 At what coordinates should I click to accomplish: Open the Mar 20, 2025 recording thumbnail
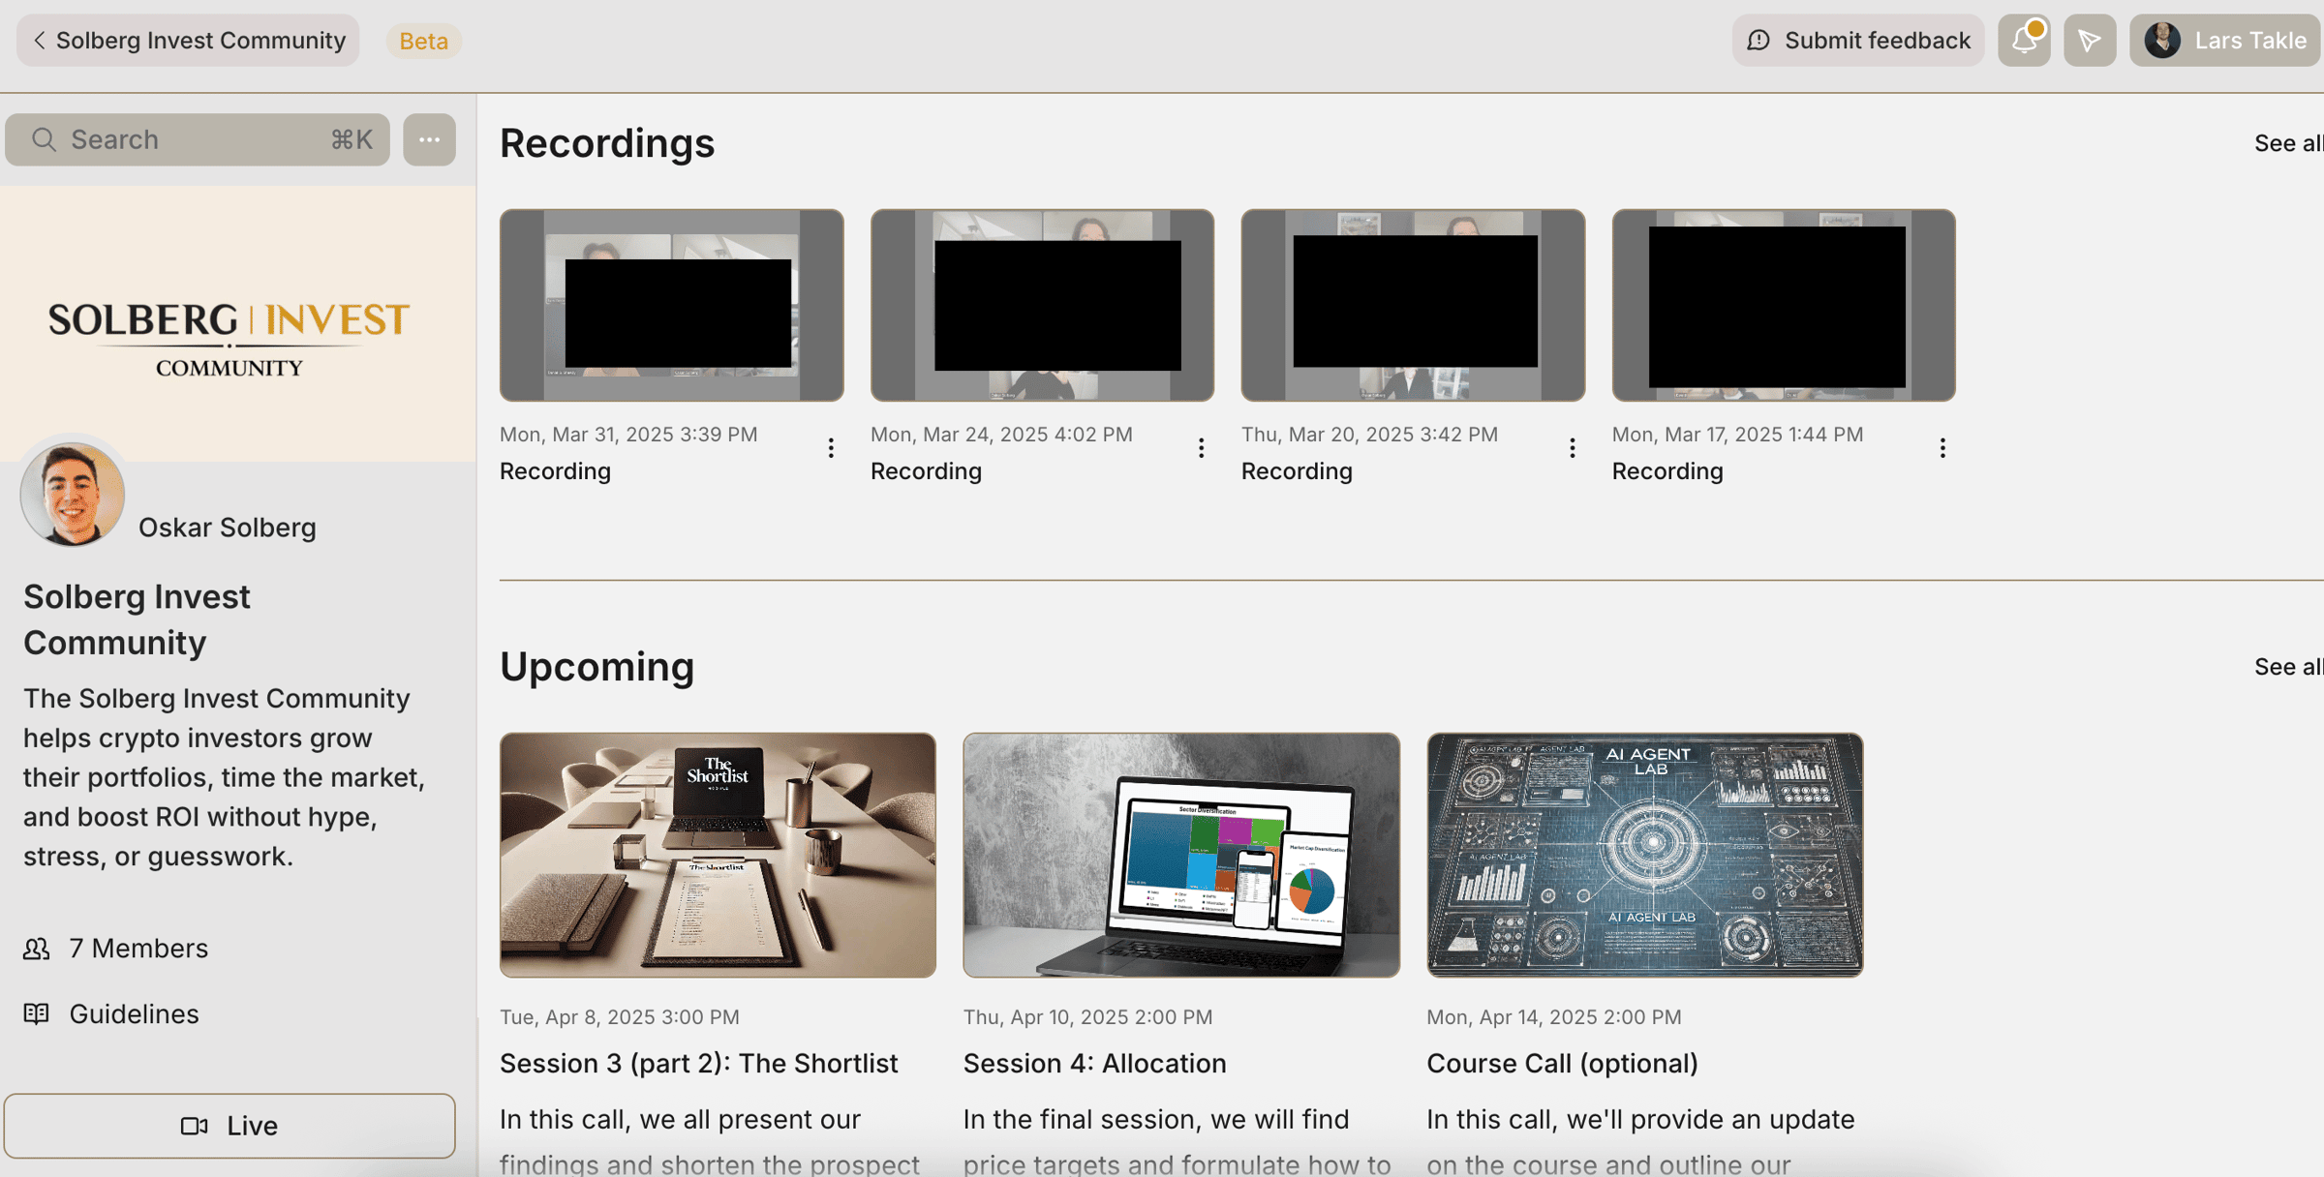point(1413,305)
